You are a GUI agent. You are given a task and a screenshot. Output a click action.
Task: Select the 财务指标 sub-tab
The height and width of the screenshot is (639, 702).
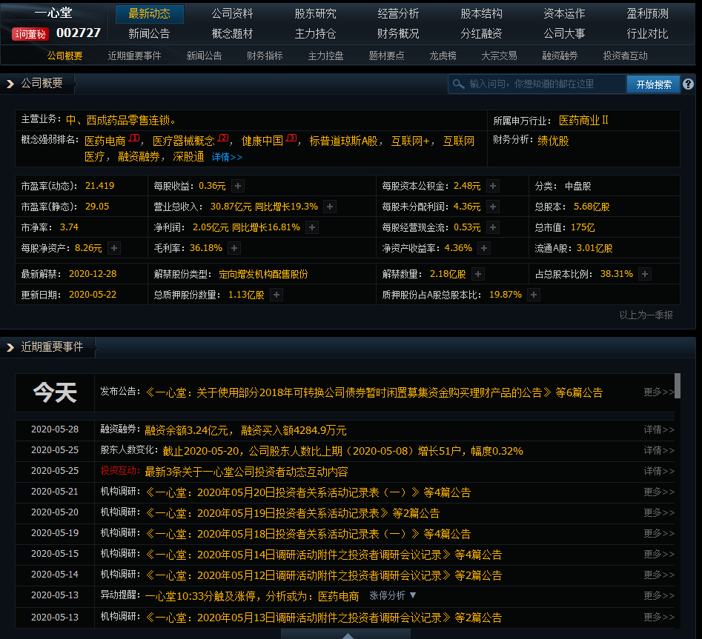(x=265, y=56)
